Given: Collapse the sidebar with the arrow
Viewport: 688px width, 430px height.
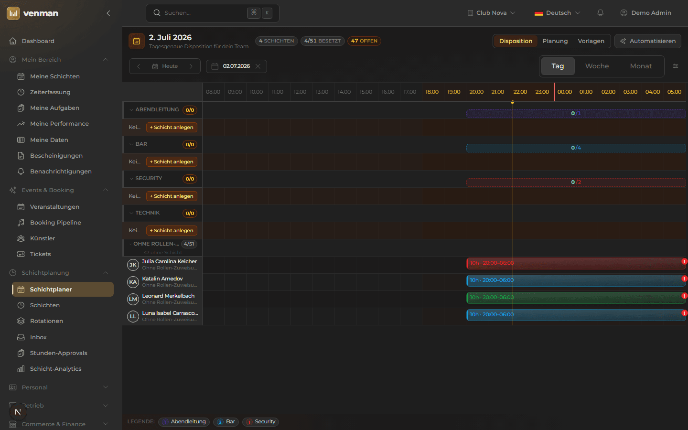Looking at the screenshot, I should pyautogui.click(x=108, y=13).
